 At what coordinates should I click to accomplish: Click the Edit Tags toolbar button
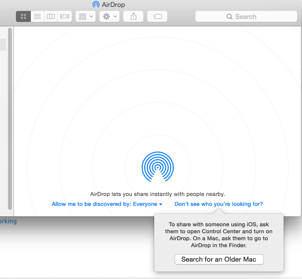157,16
